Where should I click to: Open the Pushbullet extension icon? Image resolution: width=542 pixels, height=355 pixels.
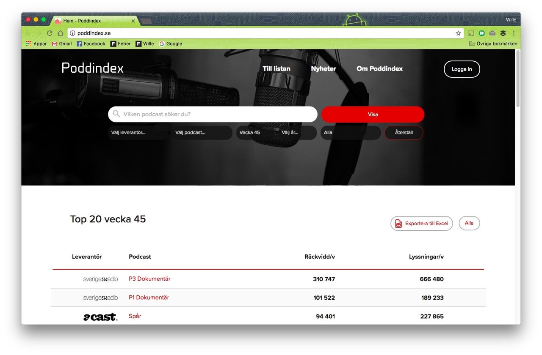click(481, 33)
